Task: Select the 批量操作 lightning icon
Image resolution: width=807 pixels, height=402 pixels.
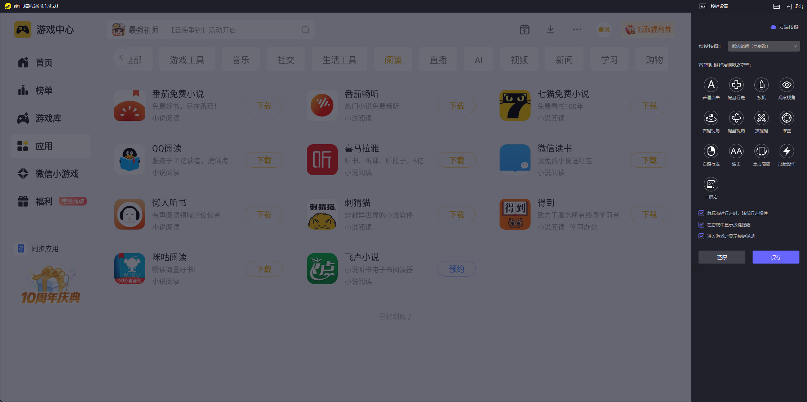Action: pyautogui.click(x=786, y=151)
